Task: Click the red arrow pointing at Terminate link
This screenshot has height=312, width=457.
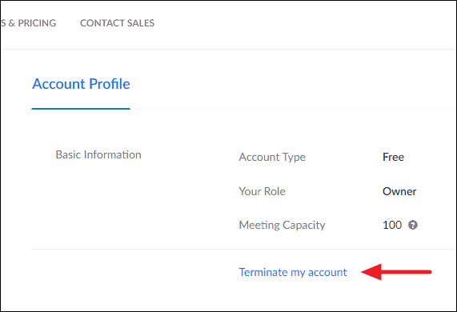Action: [396, 272]
